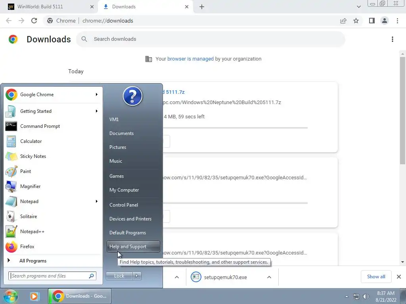Click the Search programs and files box

(x=52, y=276)
